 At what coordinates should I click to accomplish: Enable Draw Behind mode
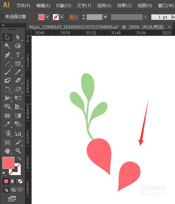[x=13, y=190]
